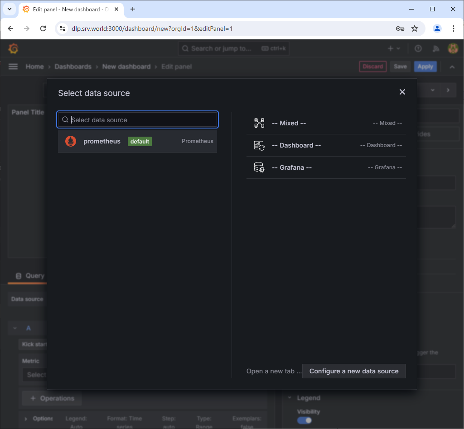
Task: Click the options pane collapse arrow
Action: [448, 90]
